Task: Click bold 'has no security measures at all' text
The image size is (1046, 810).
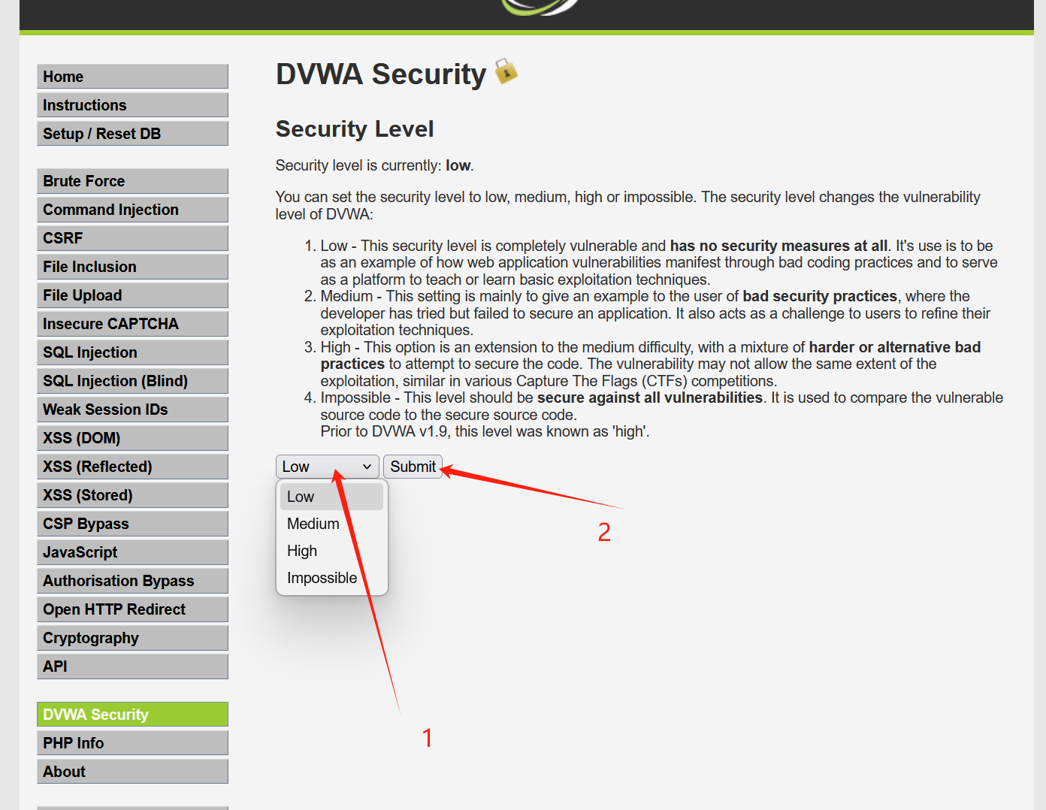Action: pos(778,246)
